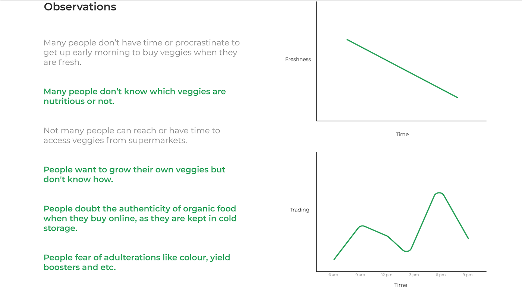Click the Trading axis label
The image size is (522, 293).
coord(299,210)
